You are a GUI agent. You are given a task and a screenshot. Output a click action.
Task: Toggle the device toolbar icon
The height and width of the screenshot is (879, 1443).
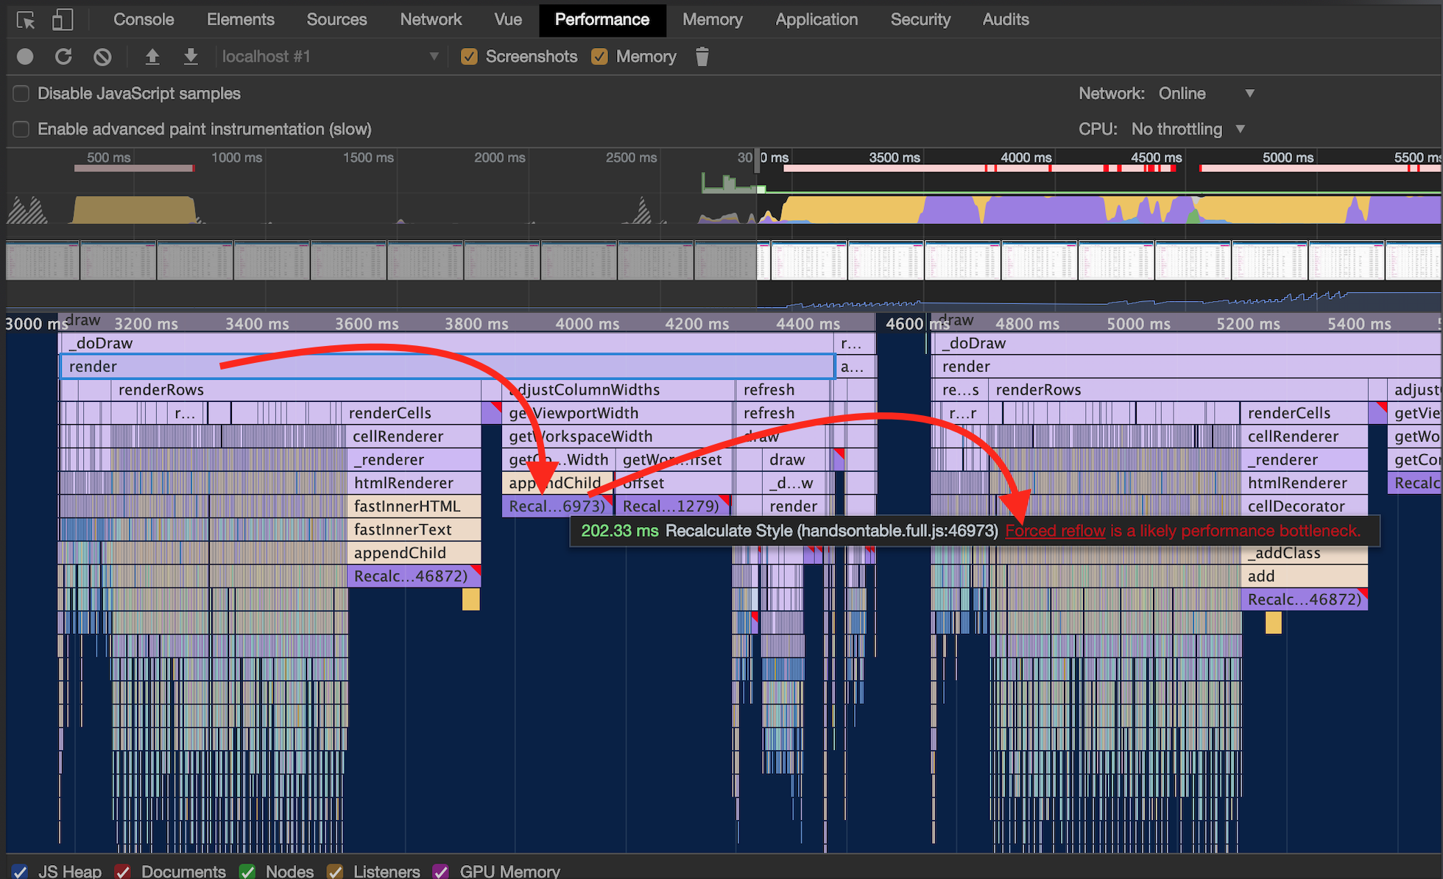[x=63, y=20]
